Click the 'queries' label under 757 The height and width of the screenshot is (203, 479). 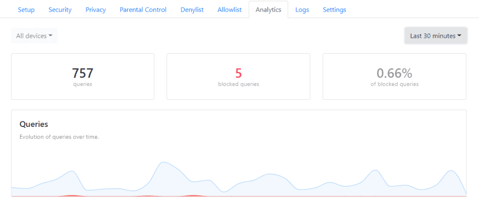pyautogui.click(x=82, y=84)
